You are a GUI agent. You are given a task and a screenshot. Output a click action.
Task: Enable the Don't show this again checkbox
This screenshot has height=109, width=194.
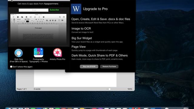coord(11,67)
